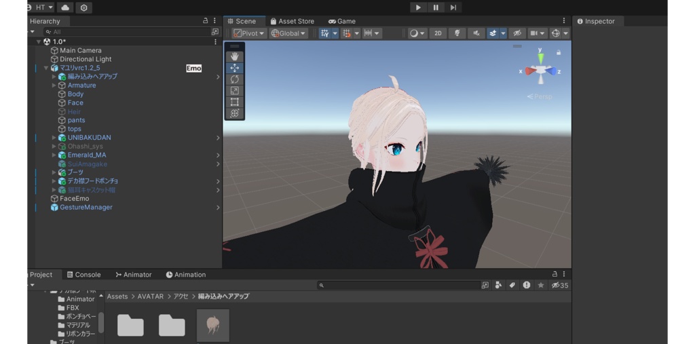Toggle the Persp projection label

pos(540,96)
